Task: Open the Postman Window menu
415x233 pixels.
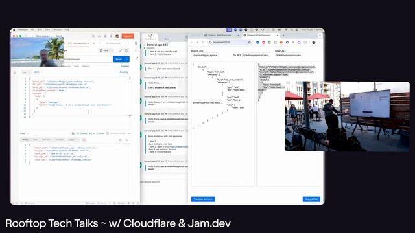Action: point(57,30)
